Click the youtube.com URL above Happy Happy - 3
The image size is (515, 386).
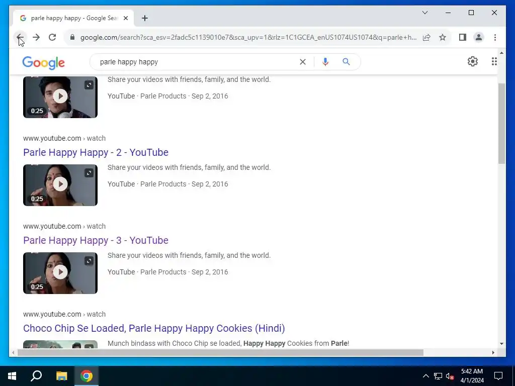point(64,226)
